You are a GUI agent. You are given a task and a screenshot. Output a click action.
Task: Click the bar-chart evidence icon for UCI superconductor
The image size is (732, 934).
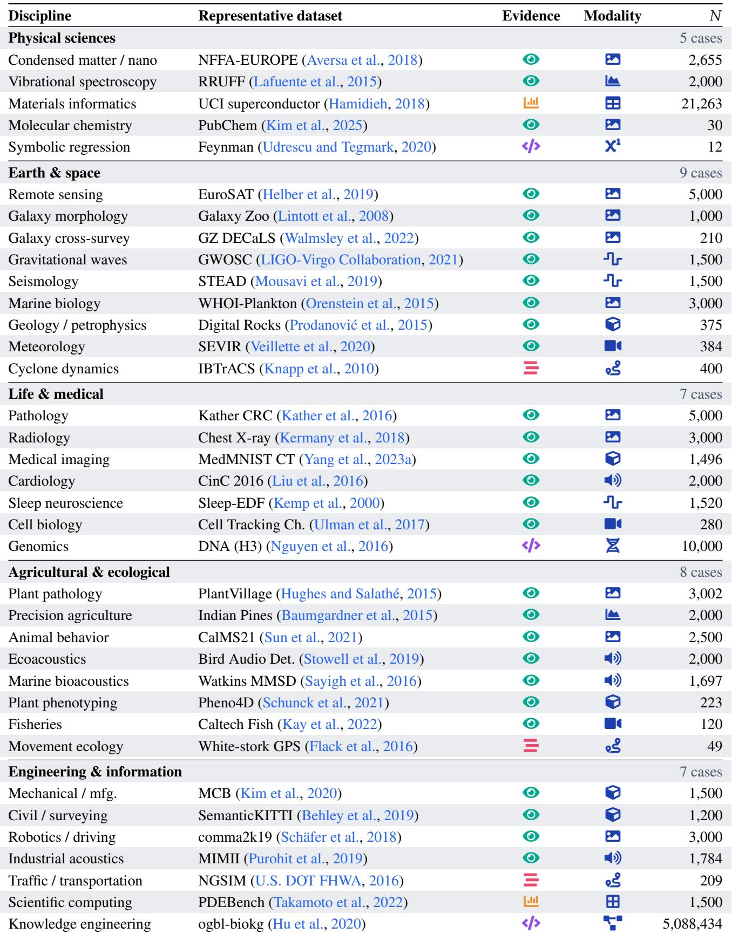pos(531,103)
